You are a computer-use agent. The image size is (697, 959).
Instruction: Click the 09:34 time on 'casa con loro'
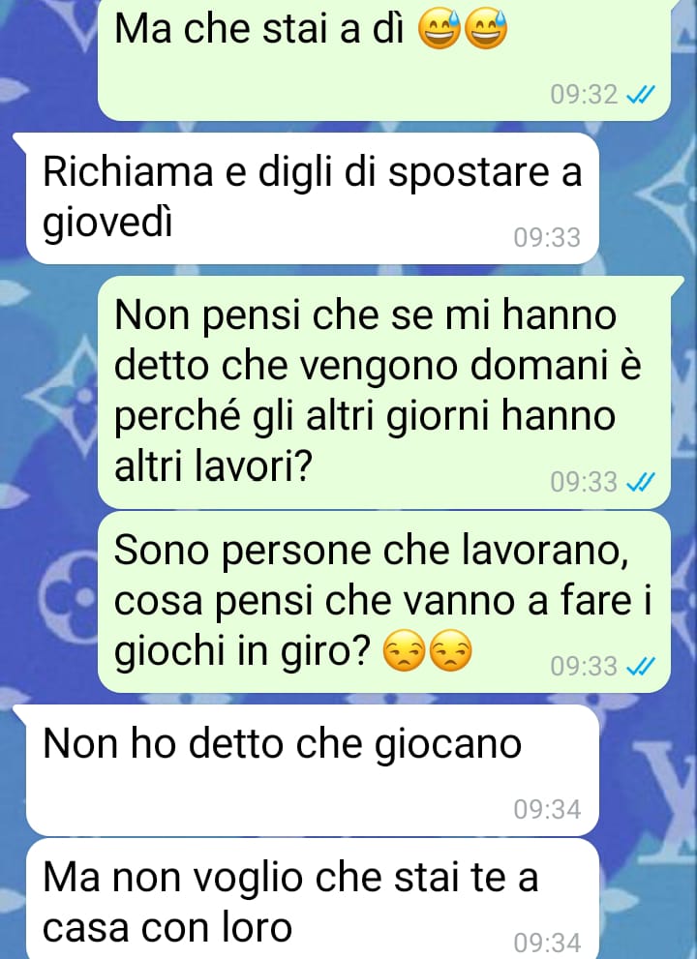[547, 943]
